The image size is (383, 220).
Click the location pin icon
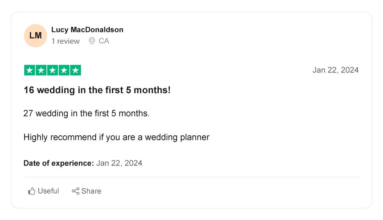pos(91,41)
